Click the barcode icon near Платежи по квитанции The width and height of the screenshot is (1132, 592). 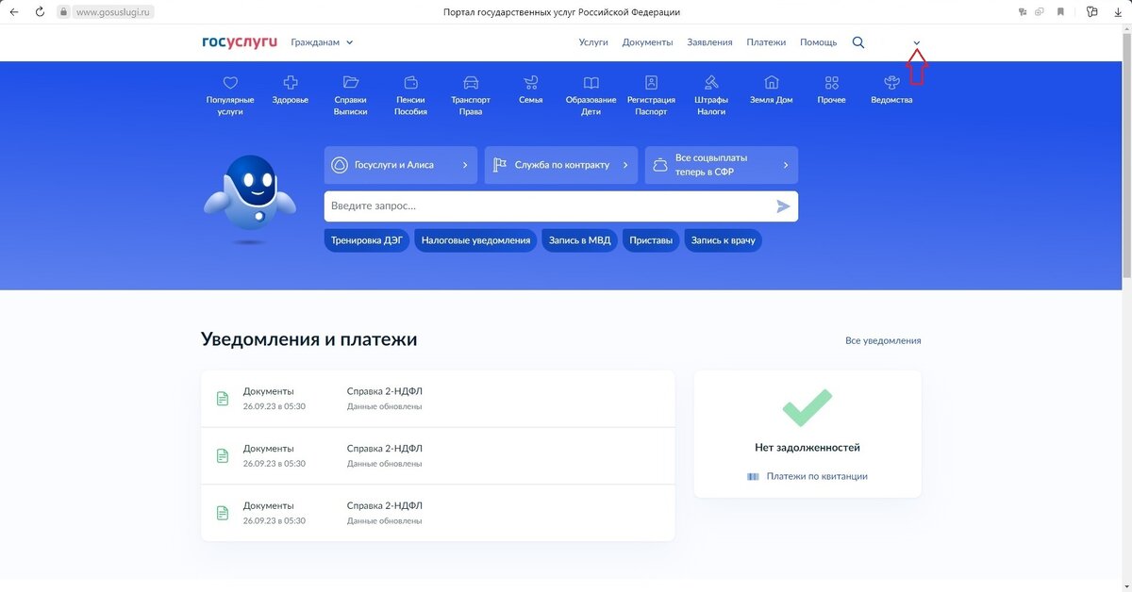[x=753, y=477]
